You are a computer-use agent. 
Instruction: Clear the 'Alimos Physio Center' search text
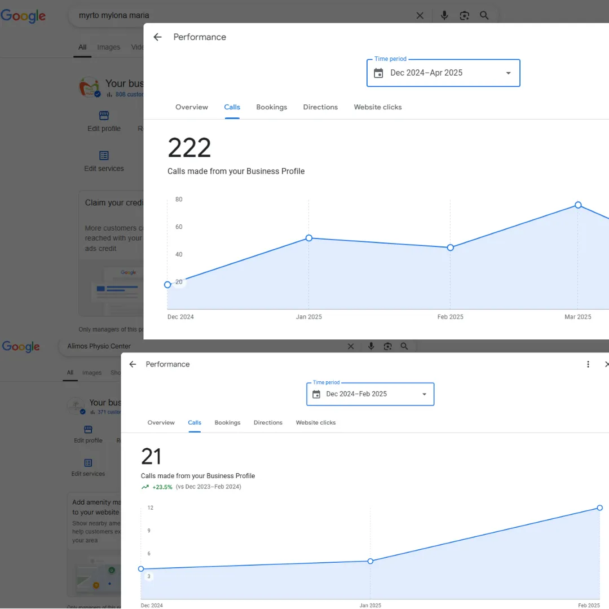click(351, 346)
